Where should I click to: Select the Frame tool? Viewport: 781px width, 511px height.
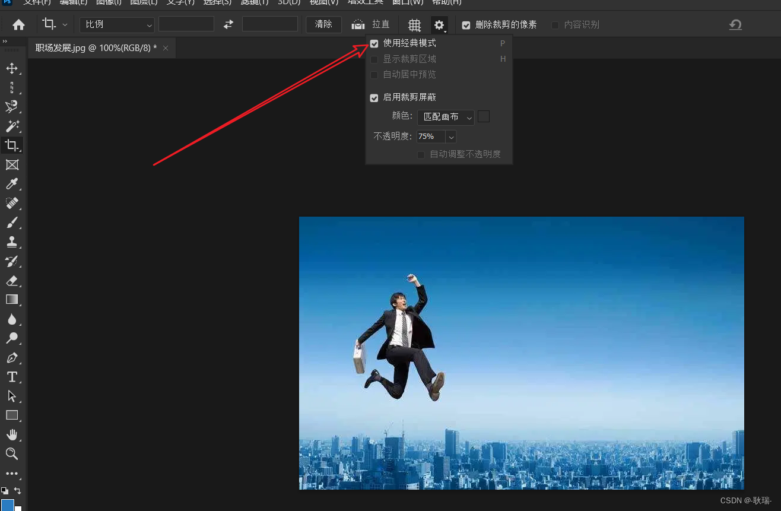(12, 164)
